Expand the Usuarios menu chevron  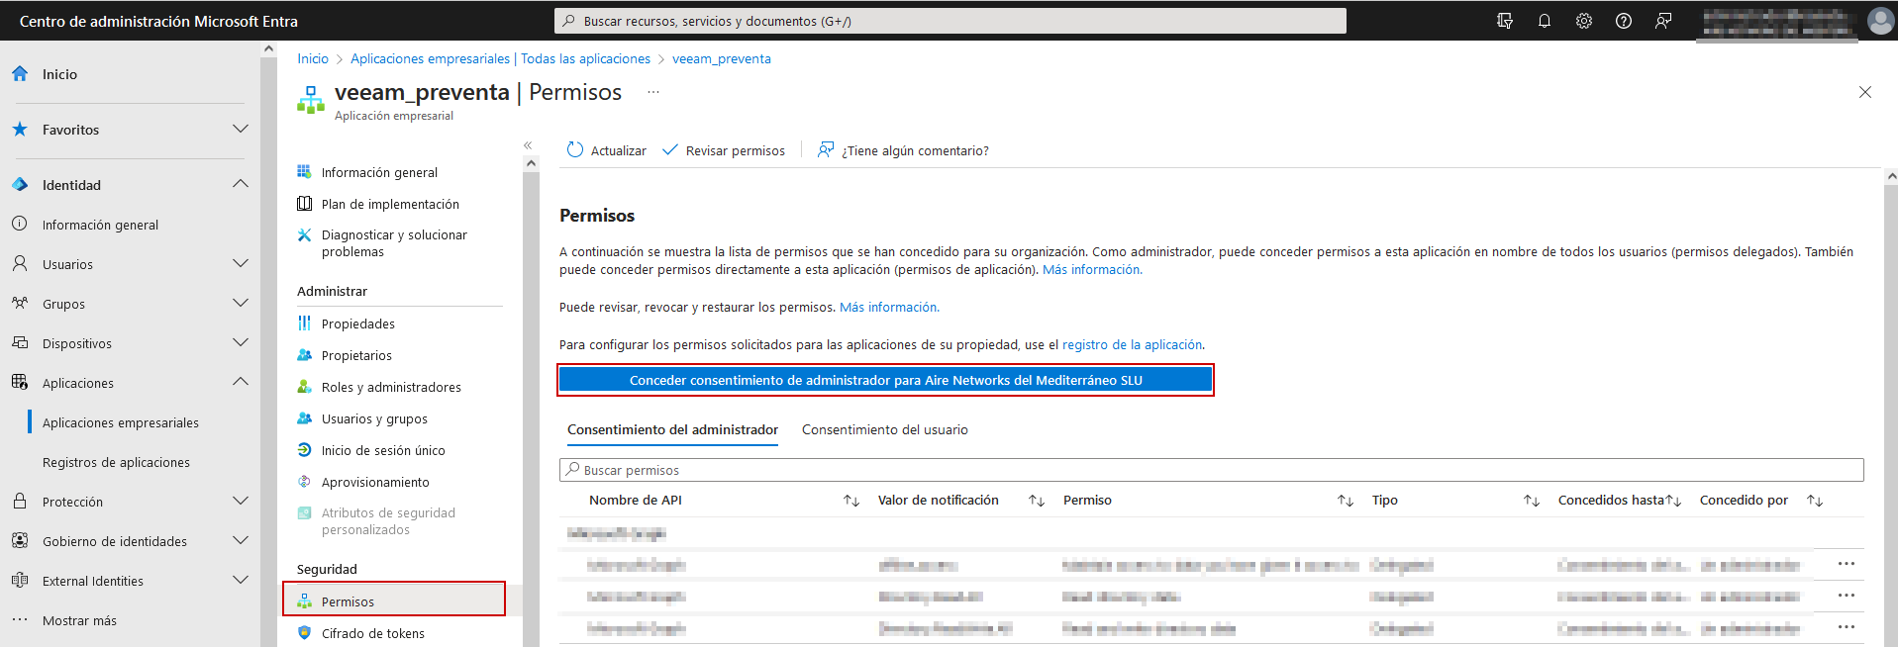240,264
